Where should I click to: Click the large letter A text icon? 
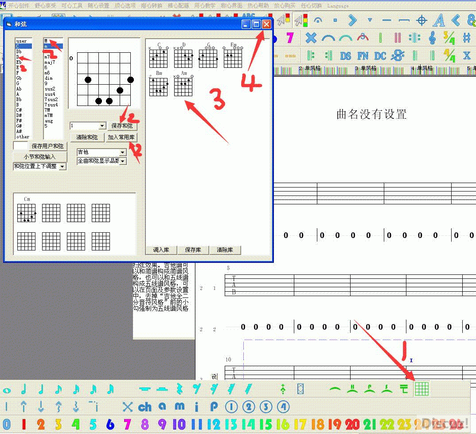[439, 21]
